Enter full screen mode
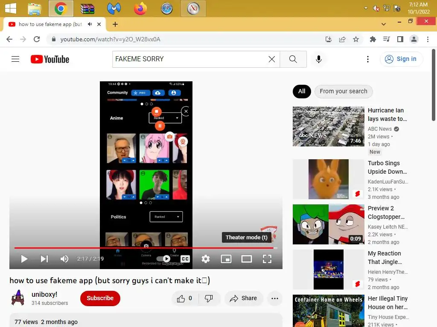The height and width of the screenshot is (327, 437). tap(267, 259)
